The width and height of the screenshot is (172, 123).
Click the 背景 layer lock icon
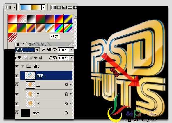click(x=66, y=113)
